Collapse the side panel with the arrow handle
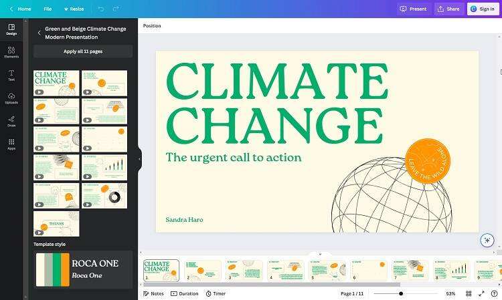Viewport: 502px width, 300px height. pos(139,159)
